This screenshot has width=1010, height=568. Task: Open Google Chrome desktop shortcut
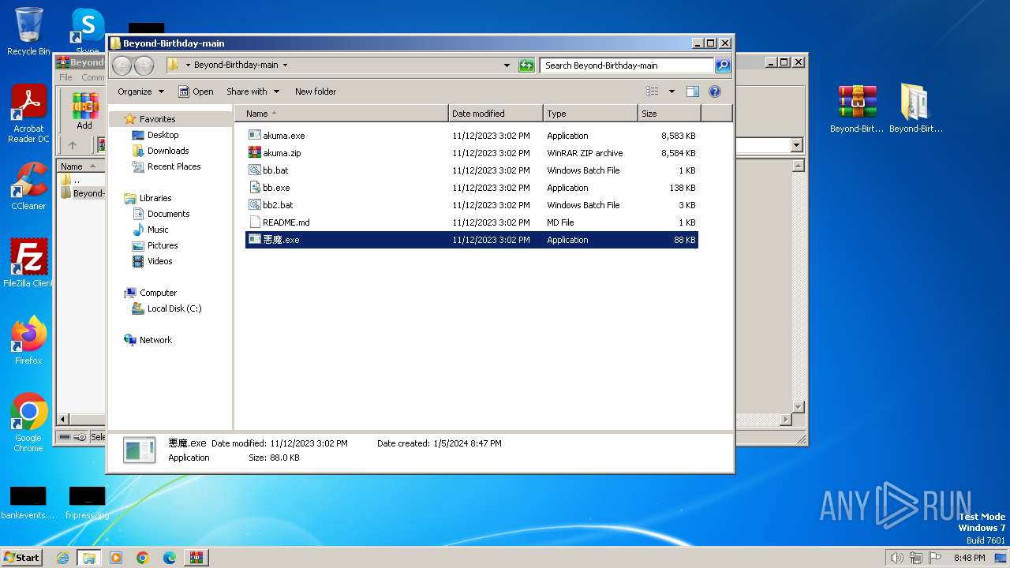pos(28,422)
